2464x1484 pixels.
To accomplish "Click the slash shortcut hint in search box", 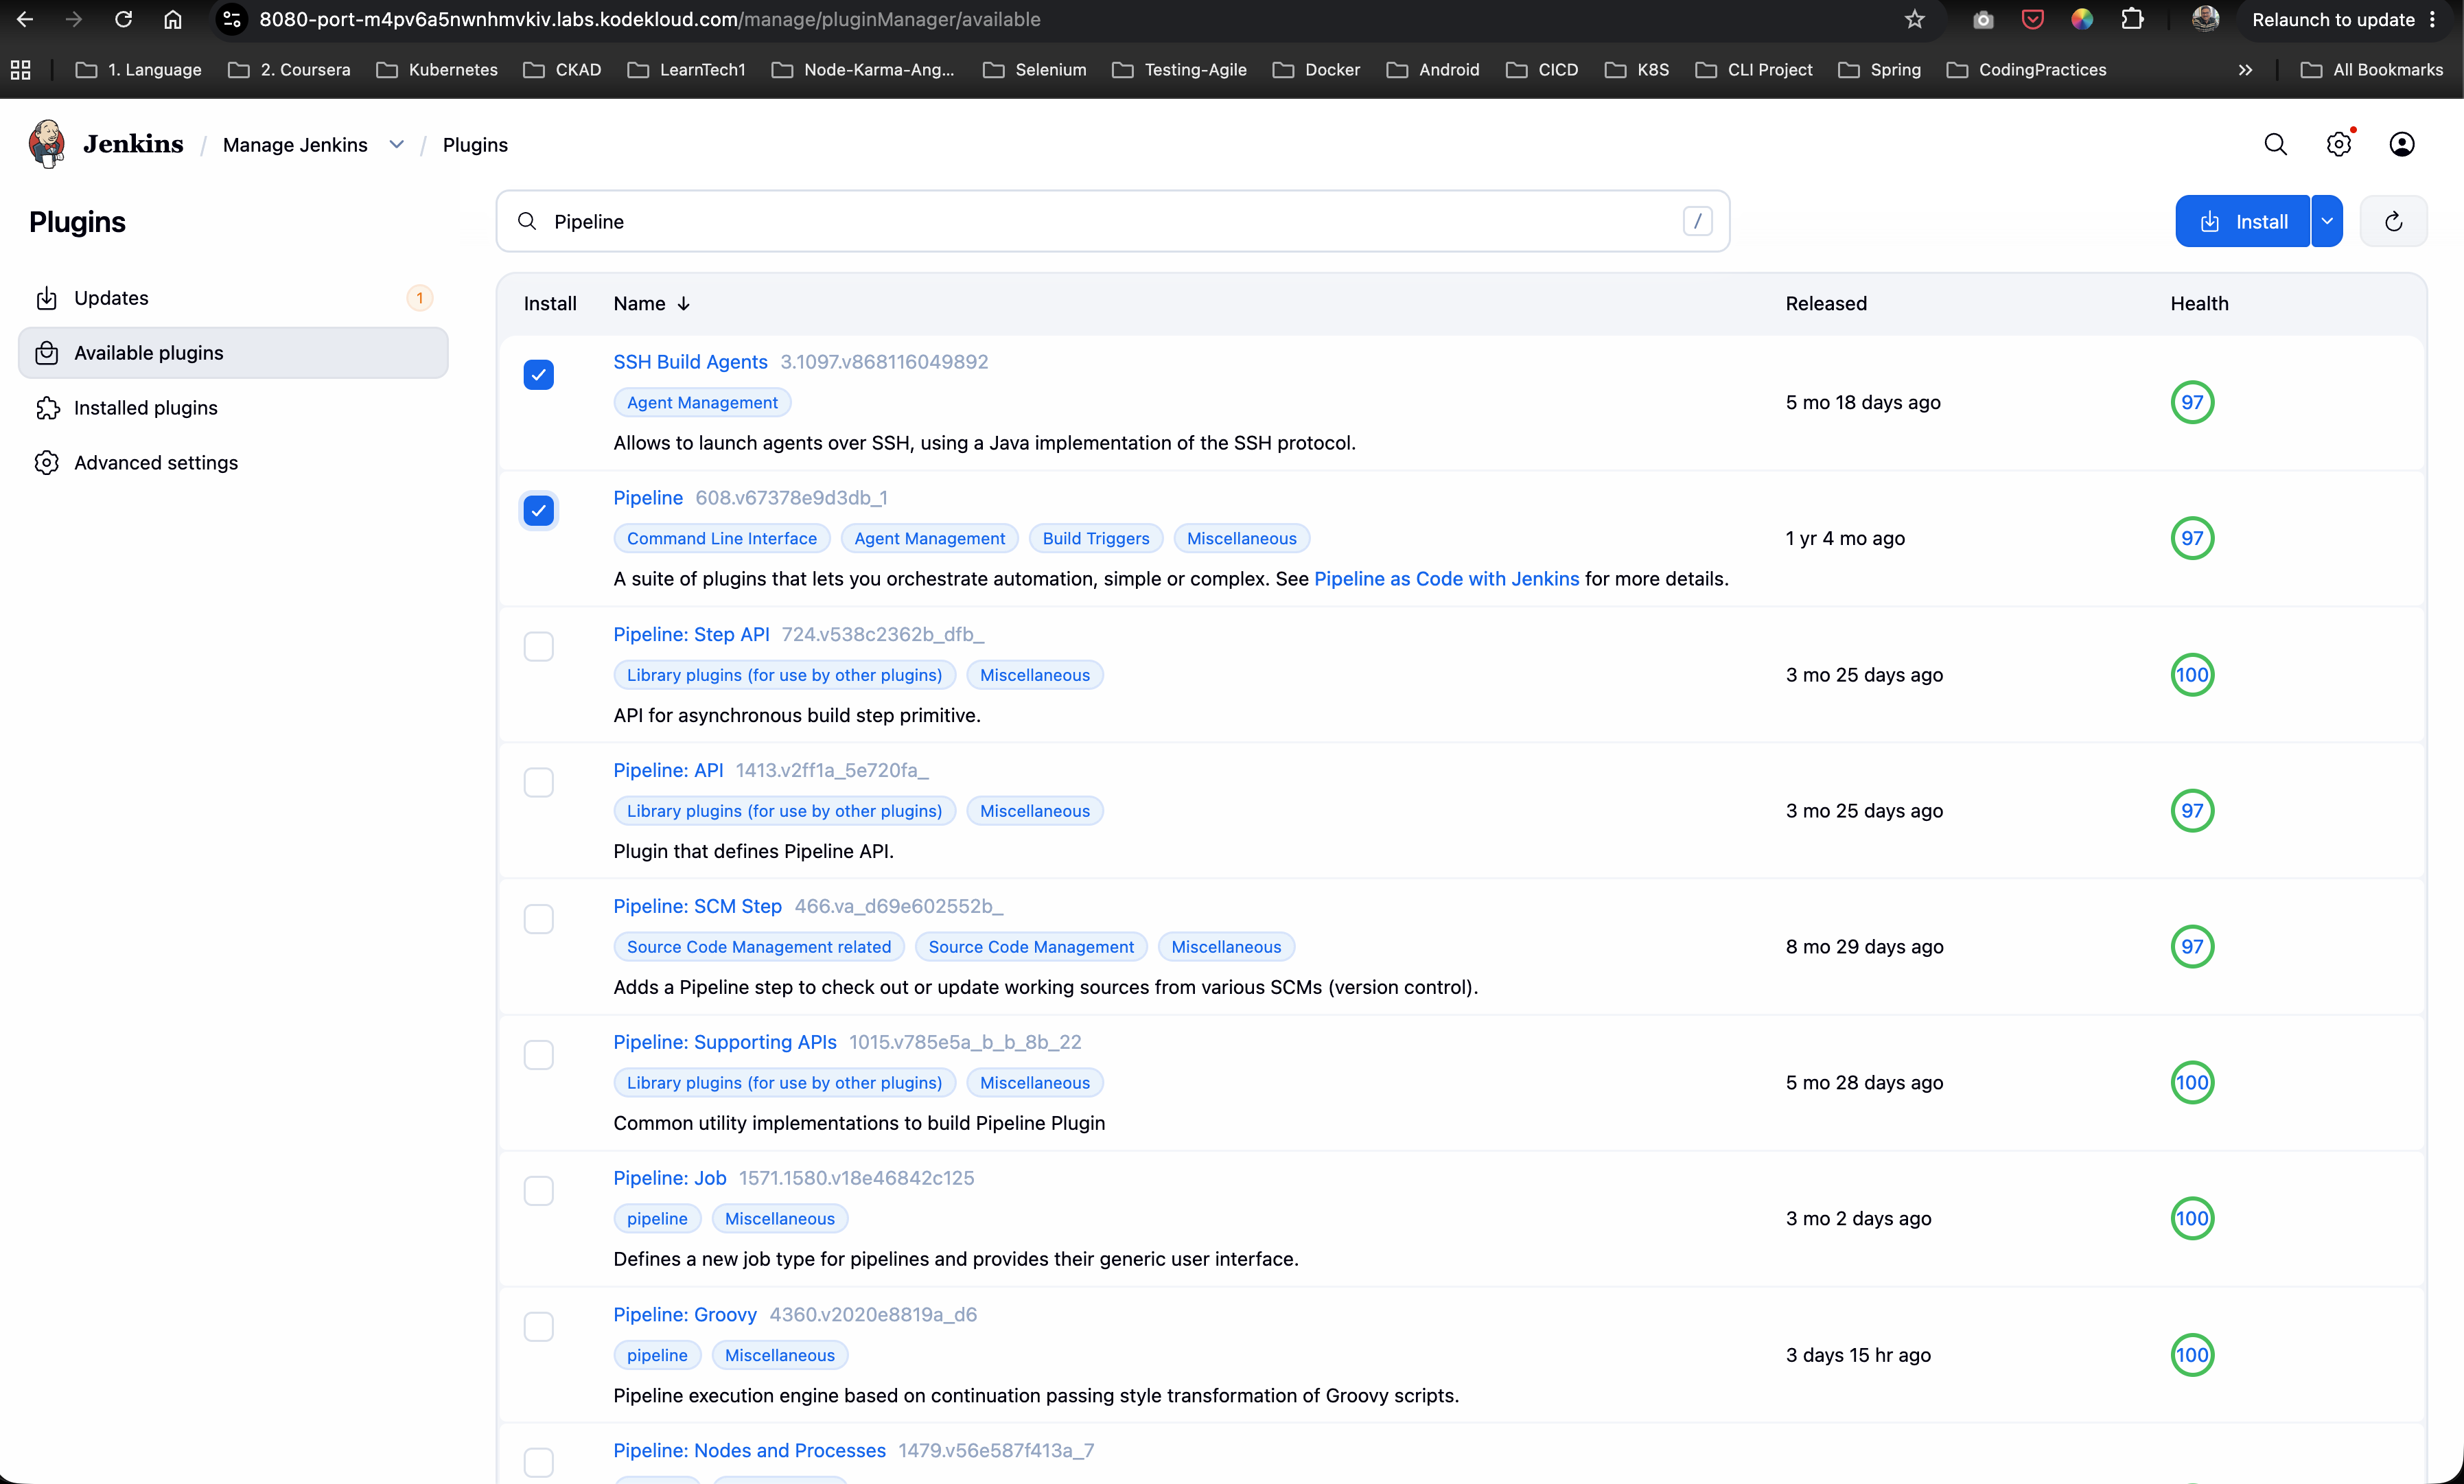I will pos(1697,221).
